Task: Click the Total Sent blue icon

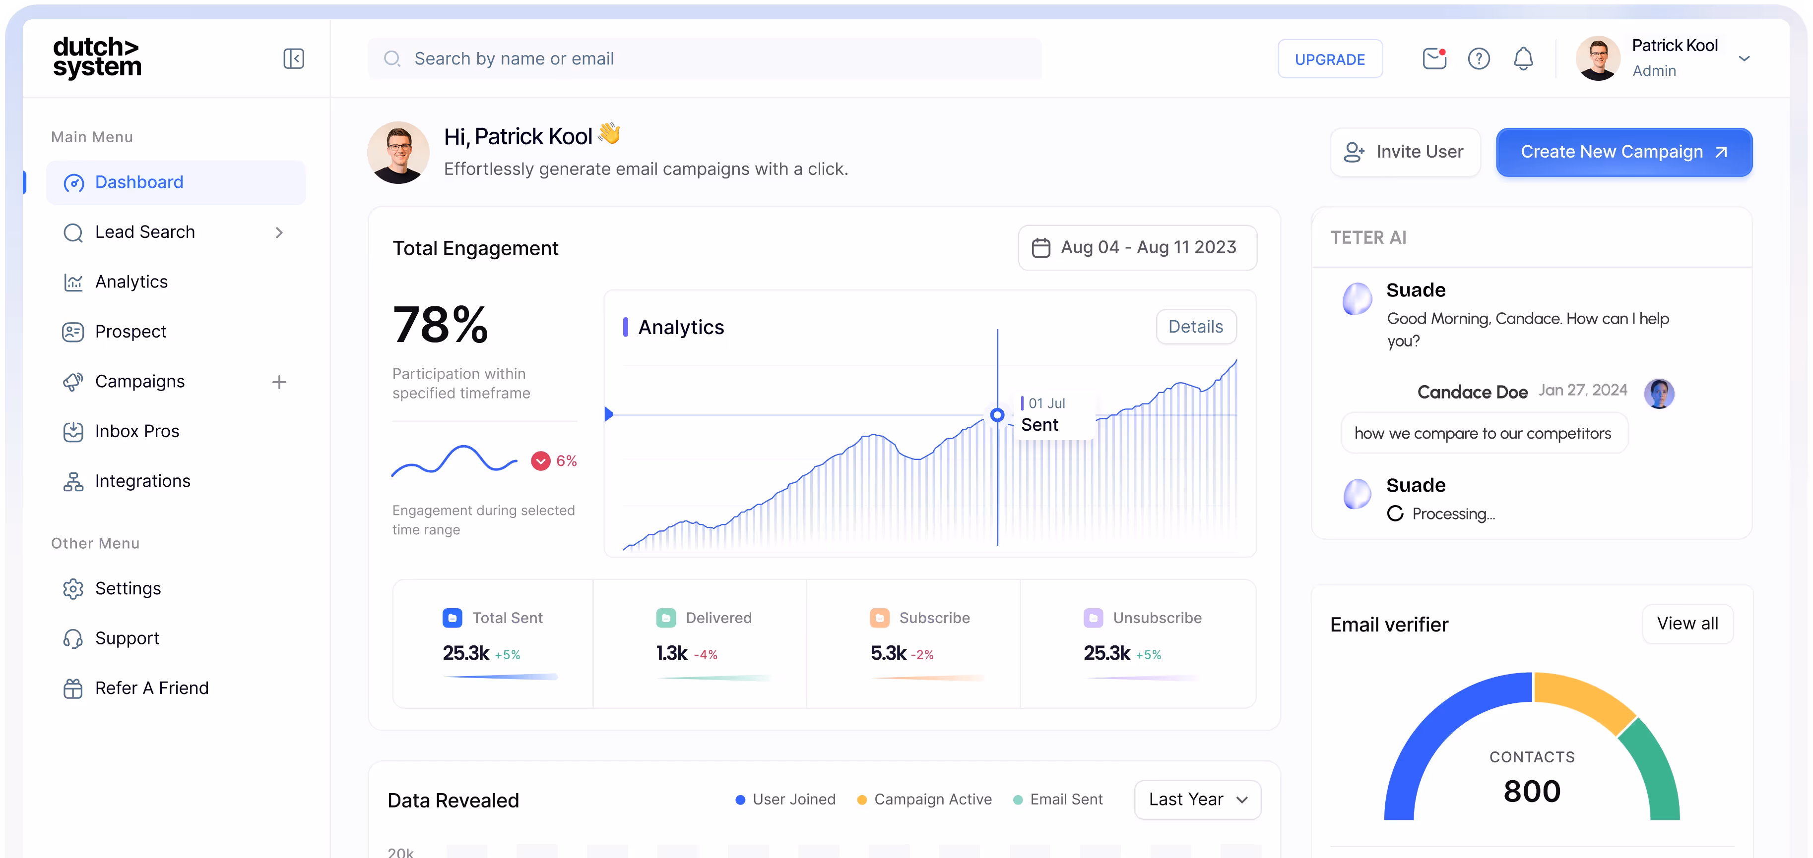Action: (452, 618)
